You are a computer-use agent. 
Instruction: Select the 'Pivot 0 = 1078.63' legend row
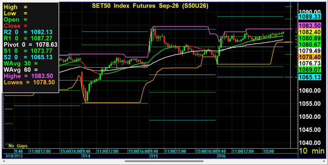[x=31, y=45]
